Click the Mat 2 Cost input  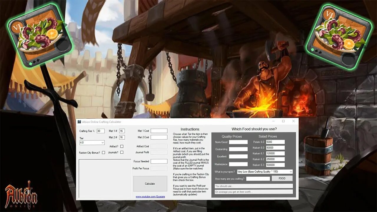159,137
